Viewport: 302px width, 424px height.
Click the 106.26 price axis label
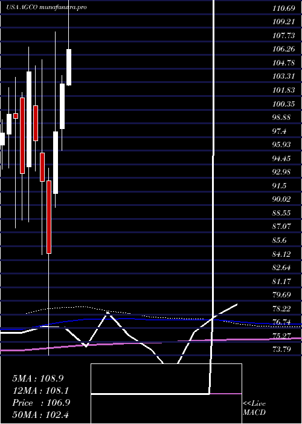point(283,49)
